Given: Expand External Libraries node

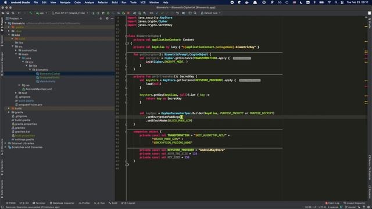Looking at the screenshot, I should pos(6,143).
